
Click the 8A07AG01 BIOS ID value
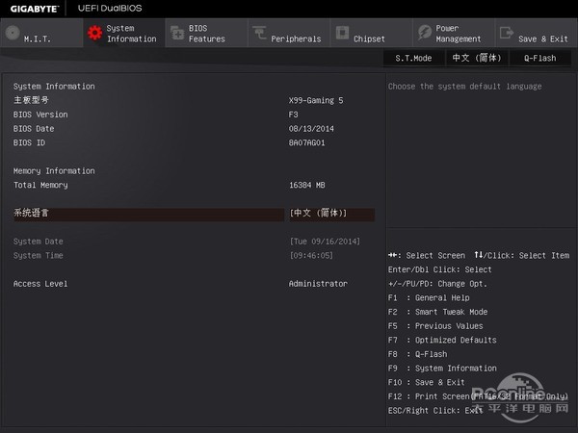(x=307, y=142)
